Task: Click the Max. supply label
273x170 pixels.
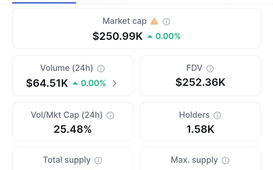Action: coord(194,160)
